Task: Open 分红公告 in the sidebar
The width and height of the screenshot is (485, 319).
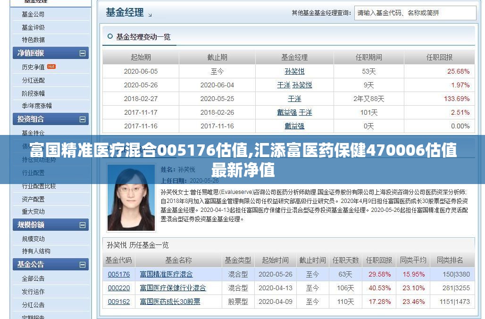Action: (x=33, y=305)
